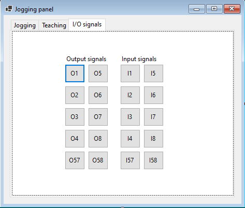The image size is (245, 208).
Task: Select the I/O signals tab
Action: coord(87,24)
